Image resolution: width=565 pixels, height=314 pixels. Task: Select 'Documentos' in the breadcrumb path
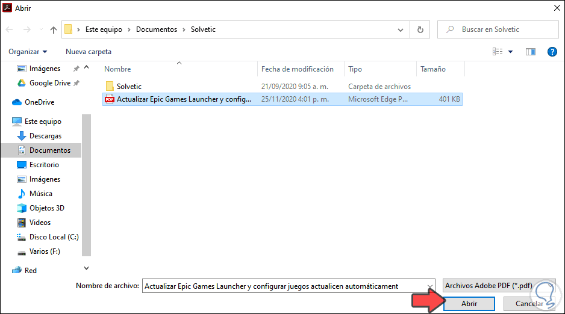(x=157, y=29)
